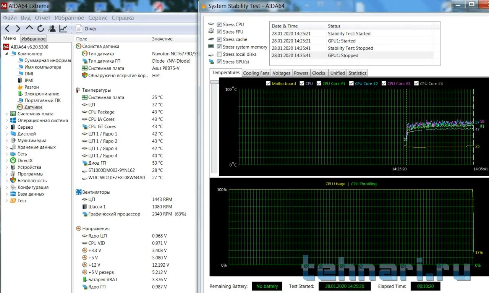Screen dimensions: 489x293
Task: Click the up-level arrow in AIDA64 toolbar
Action: tap(29, 28)
